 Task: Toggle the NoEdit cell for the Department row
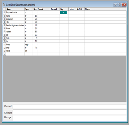click(x=80, y=19)
